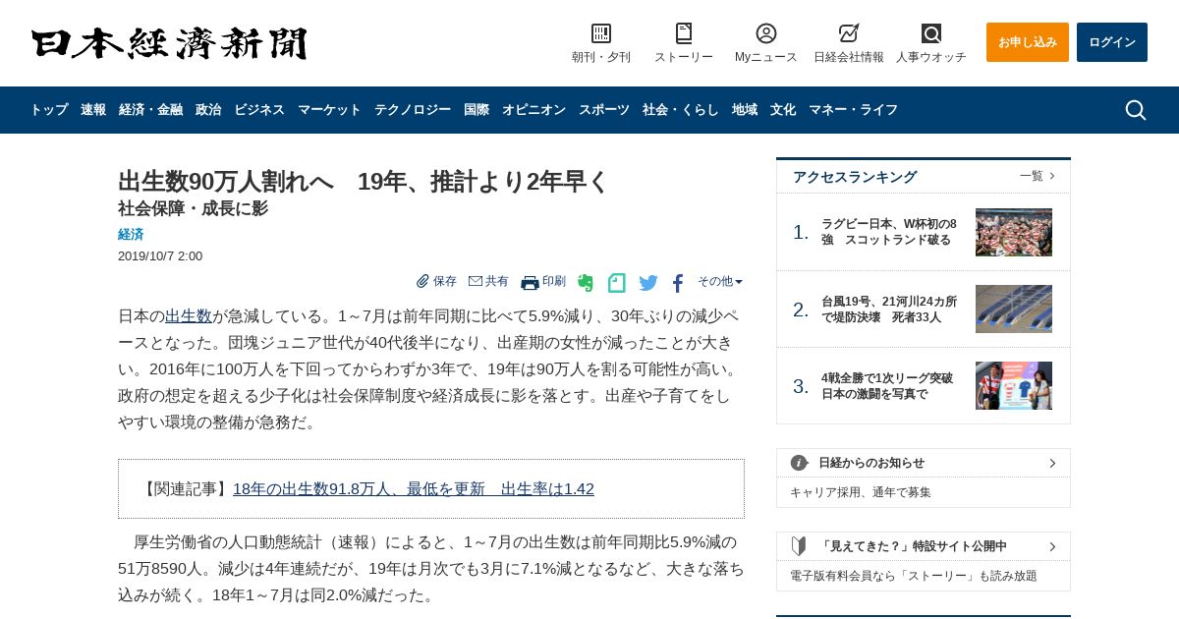Open the 文化 section
Screen dimensions: 1179x619
(783, 110)
